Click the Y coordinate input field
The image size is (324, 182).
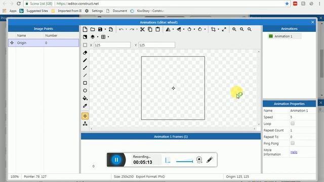pyautogui.click(x=156, y=45)
